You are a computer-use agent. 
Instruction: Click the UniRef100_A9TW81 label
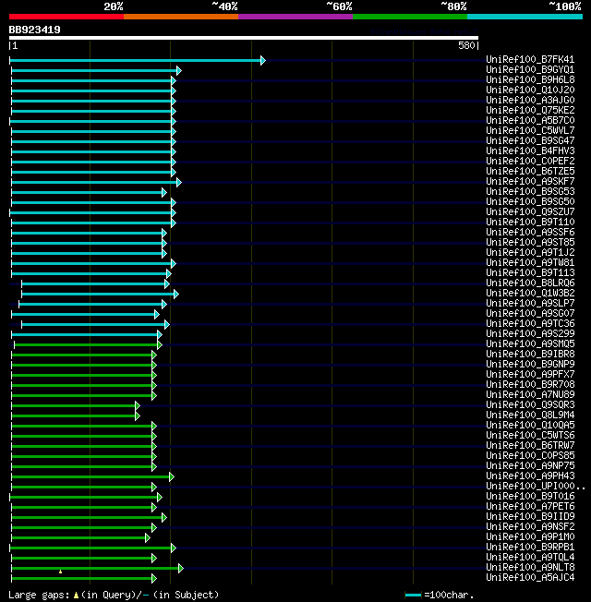tap(530, 262)
